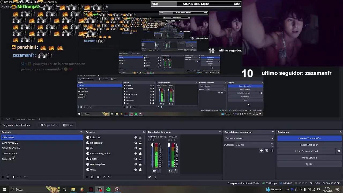Image resolution: width=343 pixels, height=193 pixels.
Task: Increase transition duration with up arrow
Action: coord(272,143)
